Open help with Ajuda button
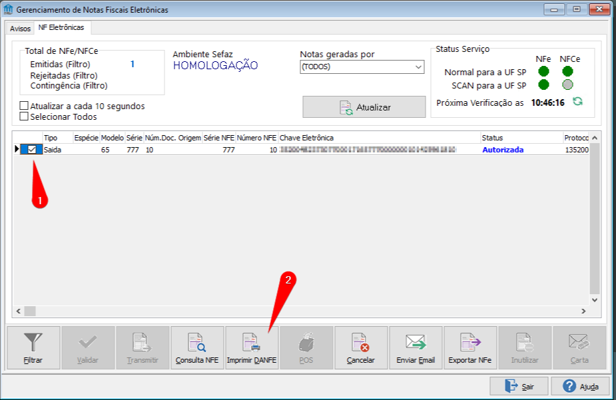Image resolution: width=616 pixels, height=400 pixels. pos(580,386)
